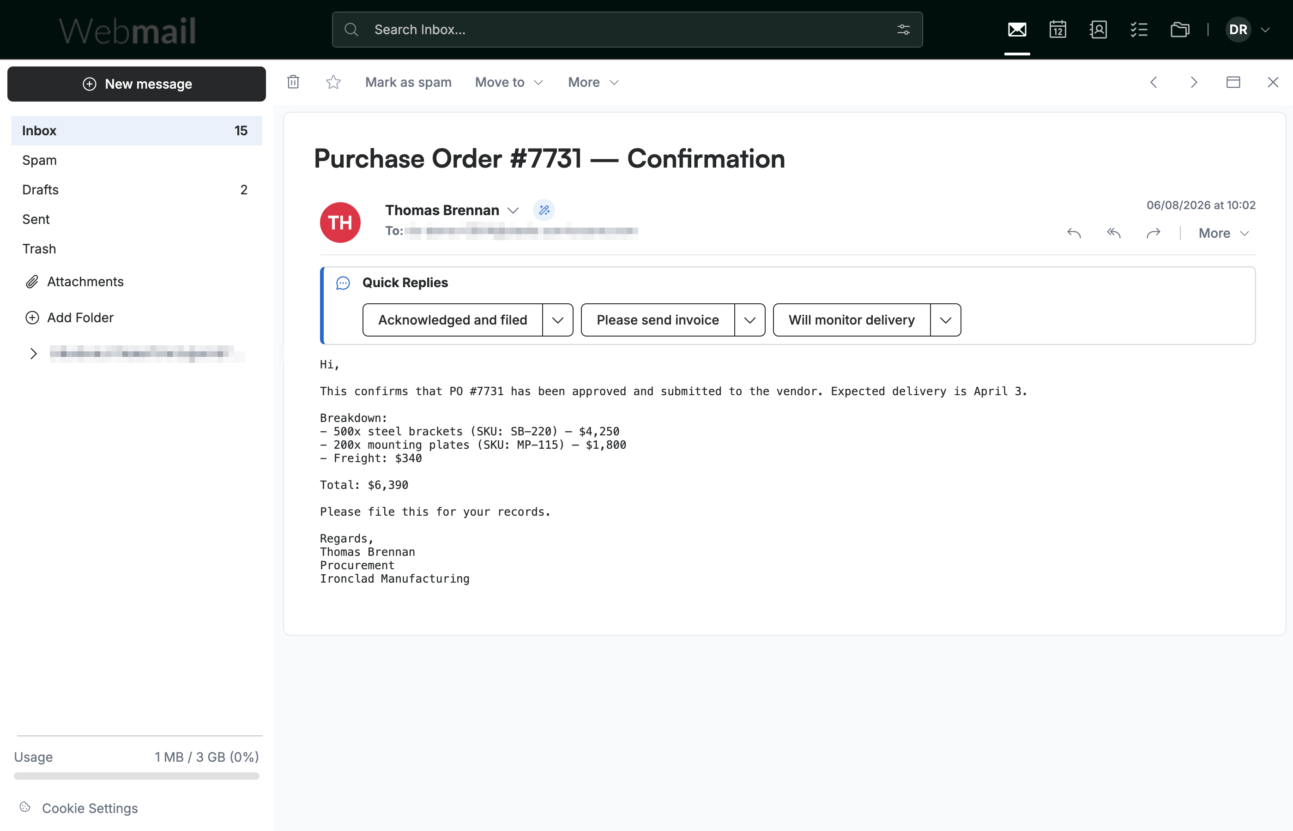Viewport: 1293px width, 831px height.
Task: Click the 'Total: $6,390' line
Action: (x=364, y=485)
